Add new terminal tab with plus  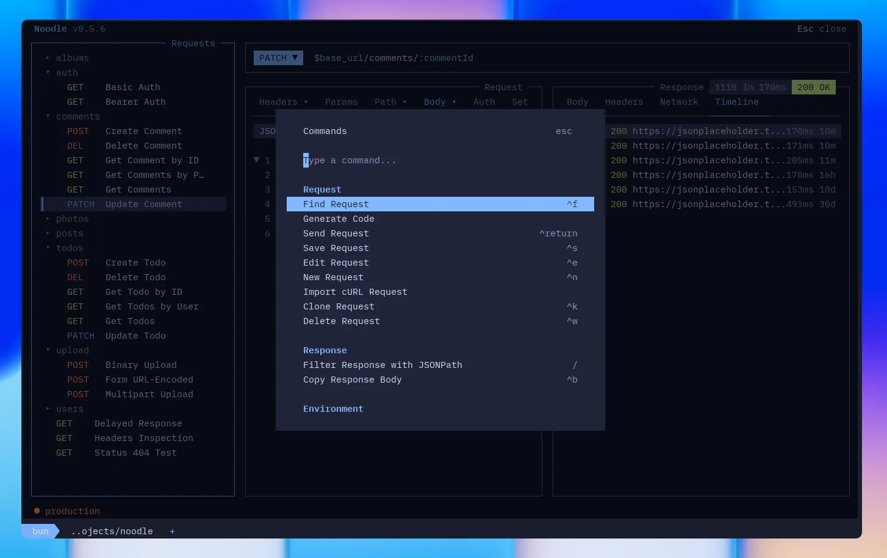(x=172, y=531)
